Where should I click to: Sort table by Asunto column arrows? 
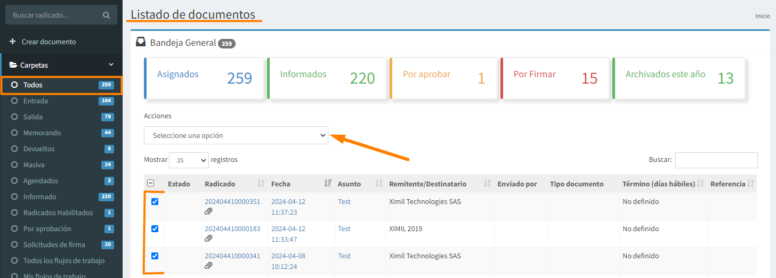click(x=379, y=184)
